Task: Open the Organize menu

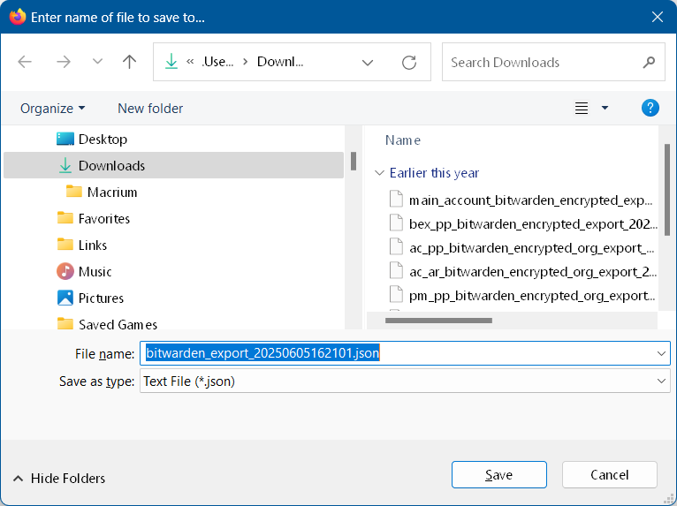Action: click(x=53, y=109)
